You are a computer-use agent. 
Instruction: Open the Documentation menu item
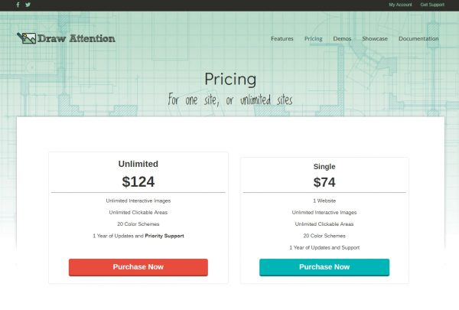pos(418,38)
